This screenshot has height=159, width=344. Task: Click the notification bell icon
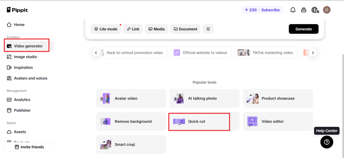[293, 10]
